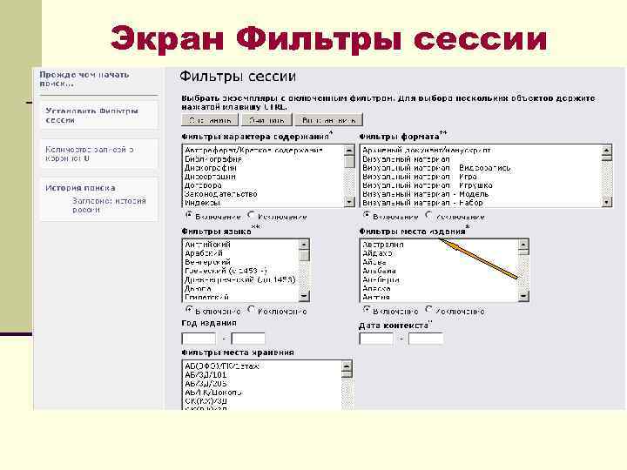This screenshot has height=470, width=627.
Task: Click the second Дата контекста field
Action: [426, 339]
